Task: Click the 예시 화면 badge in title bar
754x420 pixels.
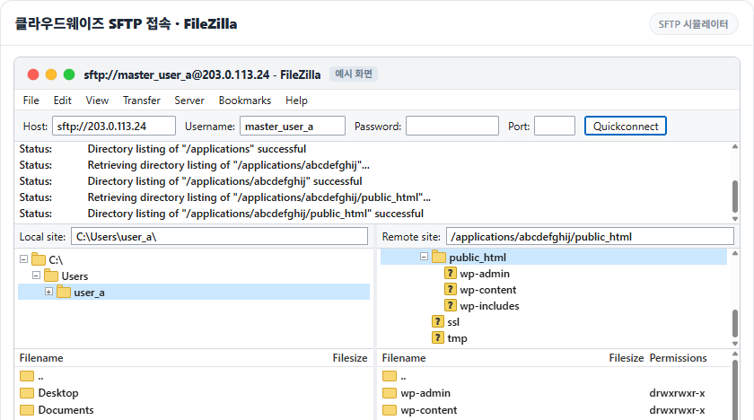Action: 354,74
